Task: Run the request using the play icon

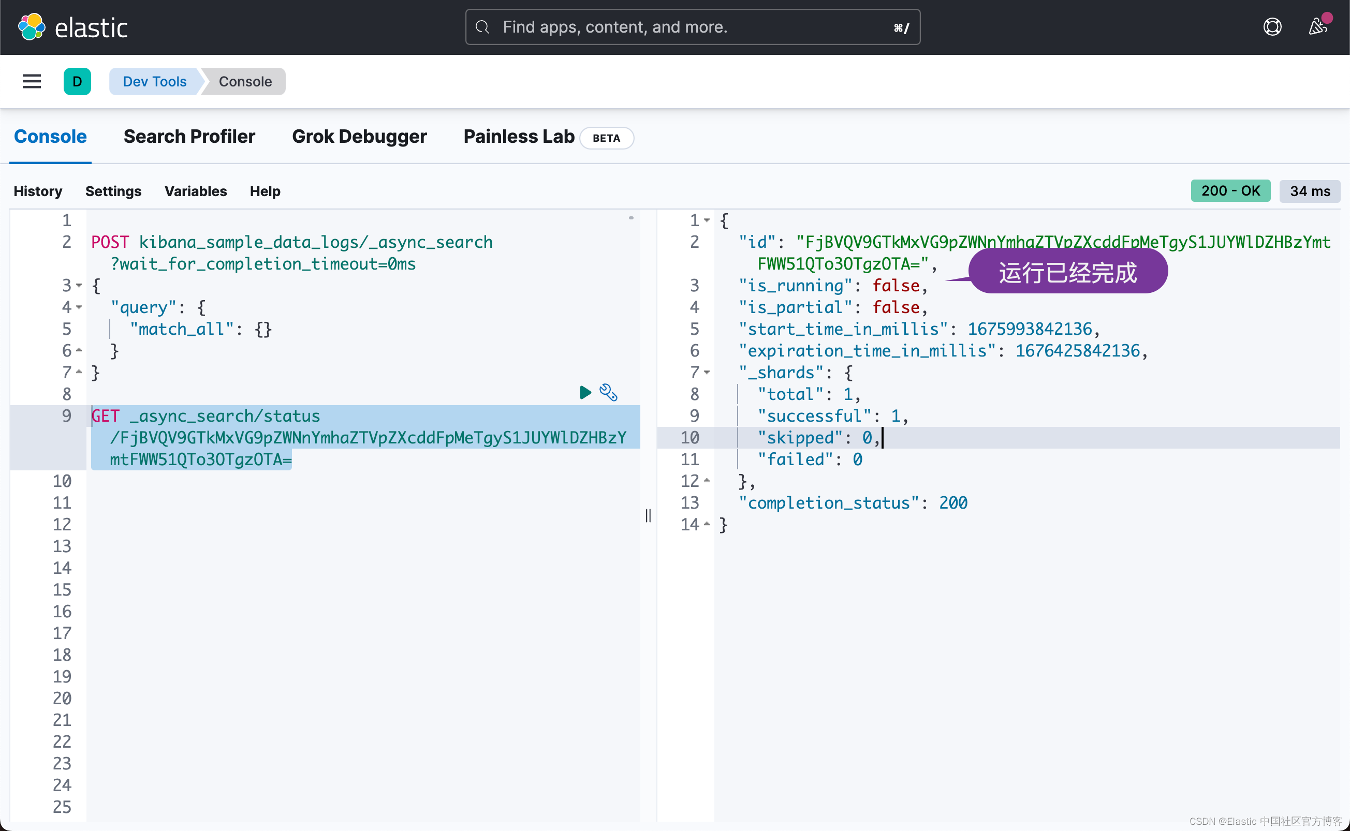Action: click(585, 392)
